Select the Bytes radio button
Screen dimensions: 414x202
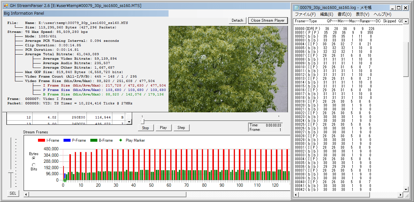(34, 158)
